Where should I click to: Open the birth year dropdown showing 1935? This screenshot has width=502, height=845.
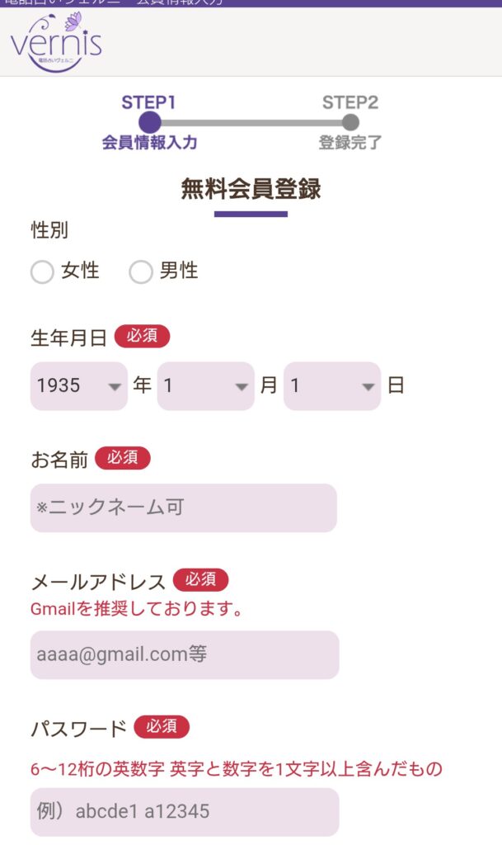79,385
